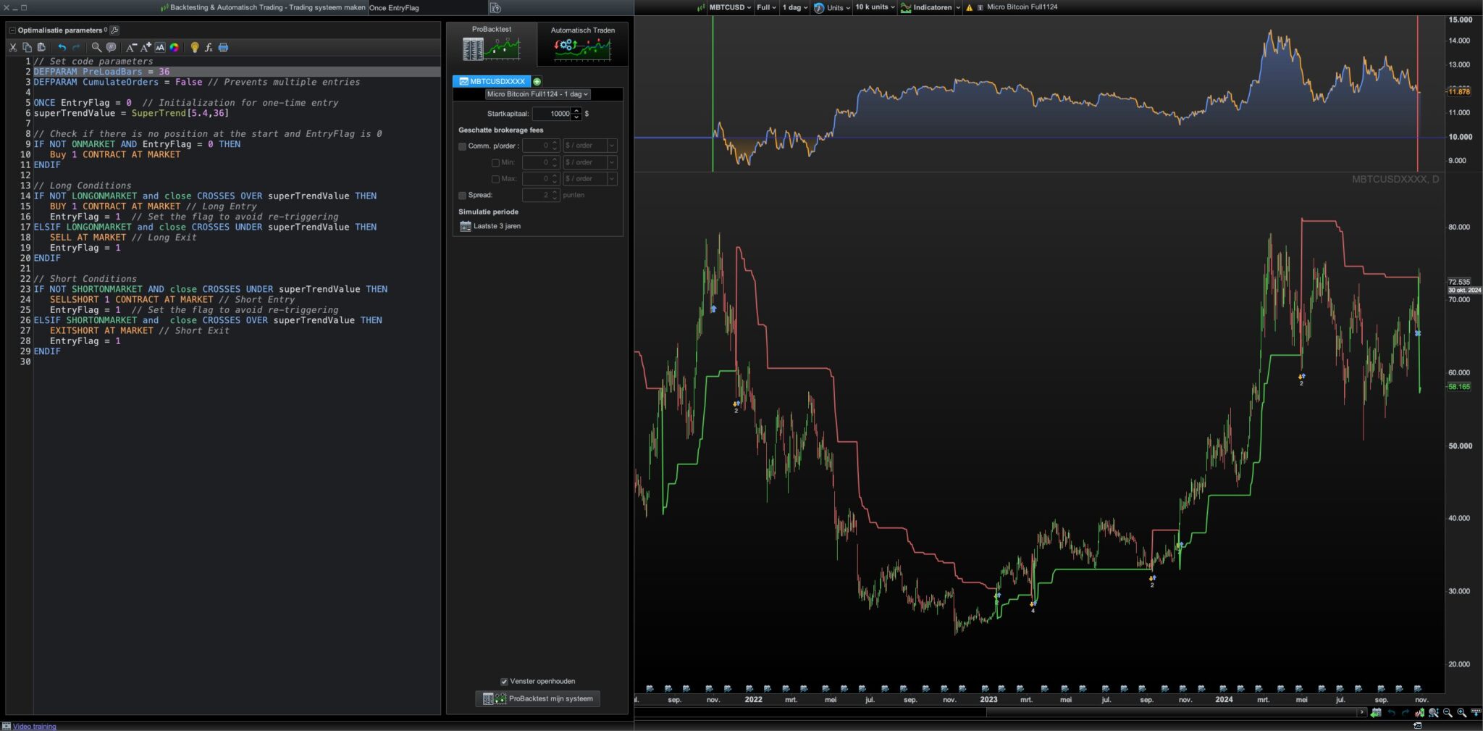Click the 72.535 price label on the axis

[x=1459, y=282]
